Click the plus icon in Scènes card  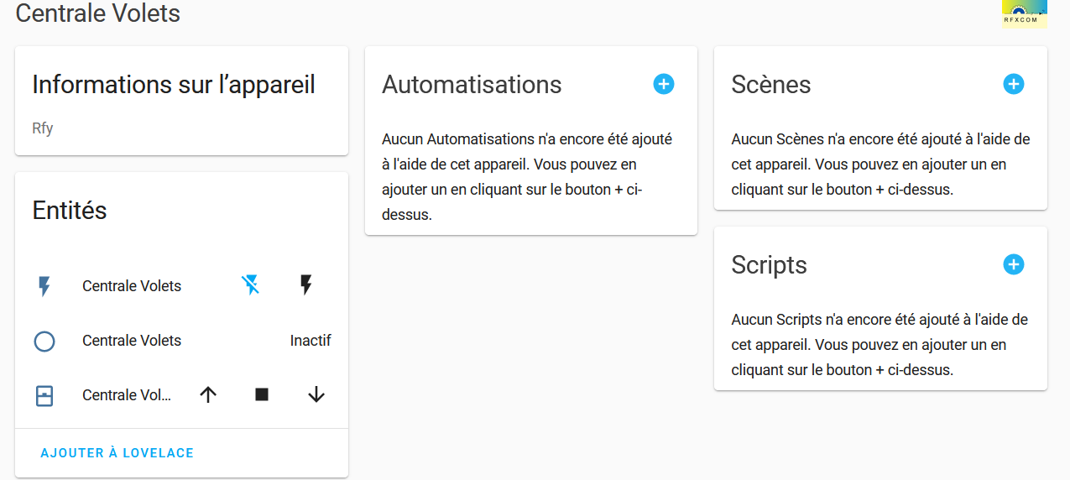[1013, 84]
